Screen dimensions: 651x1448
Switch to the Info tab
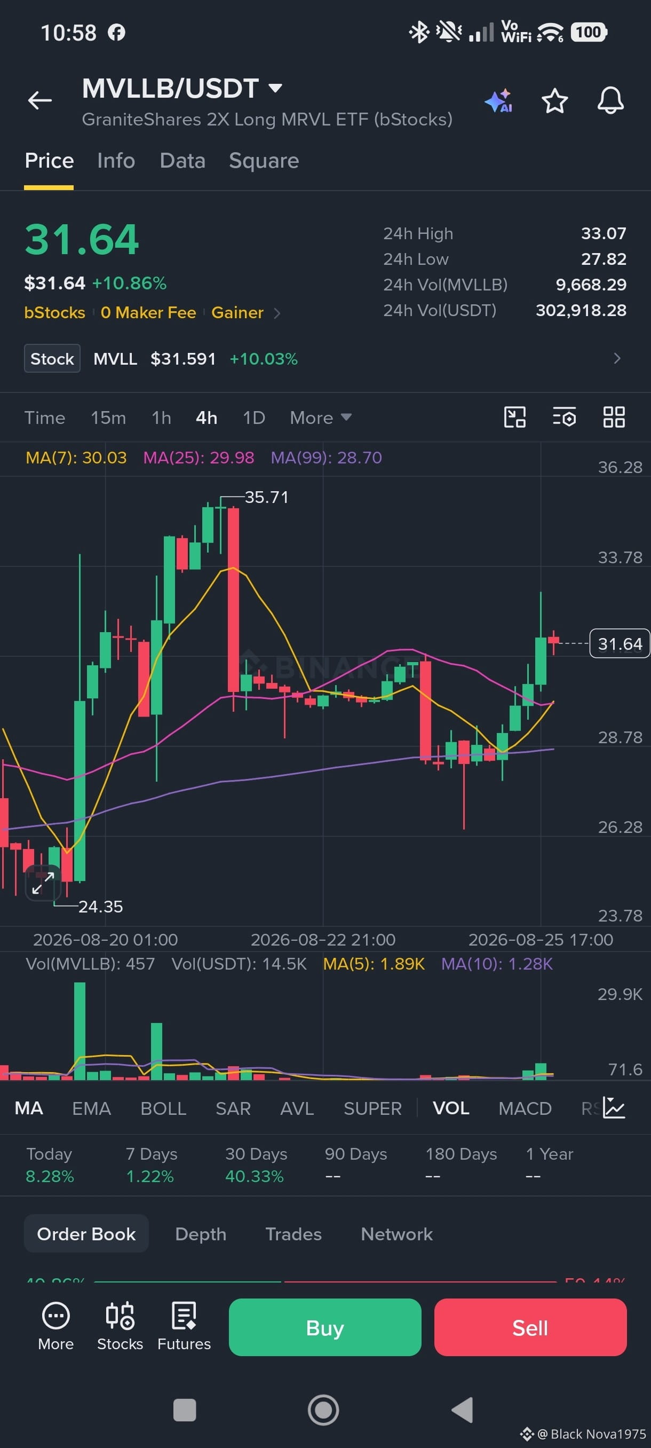(116, 161)
